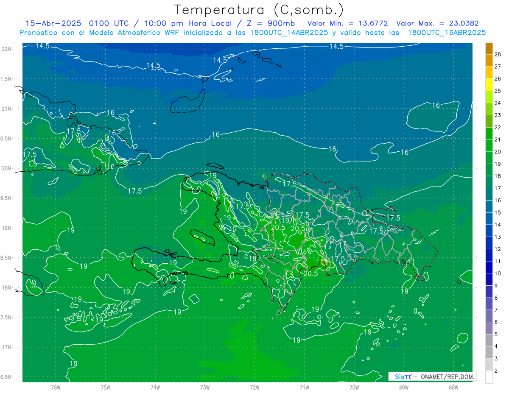509x393 pixels.
Task: Click the '72W' longitude label
Action: 255,387
